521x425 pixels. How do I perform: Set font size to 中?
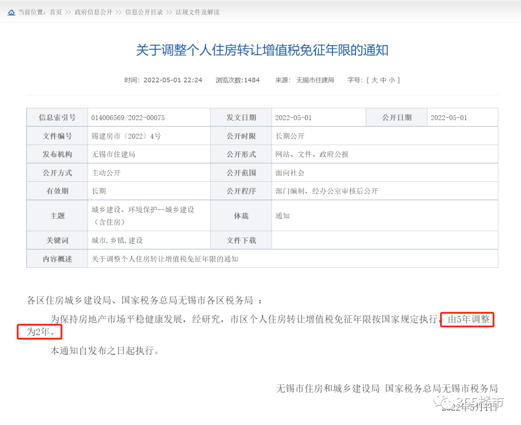coord(383,80)
